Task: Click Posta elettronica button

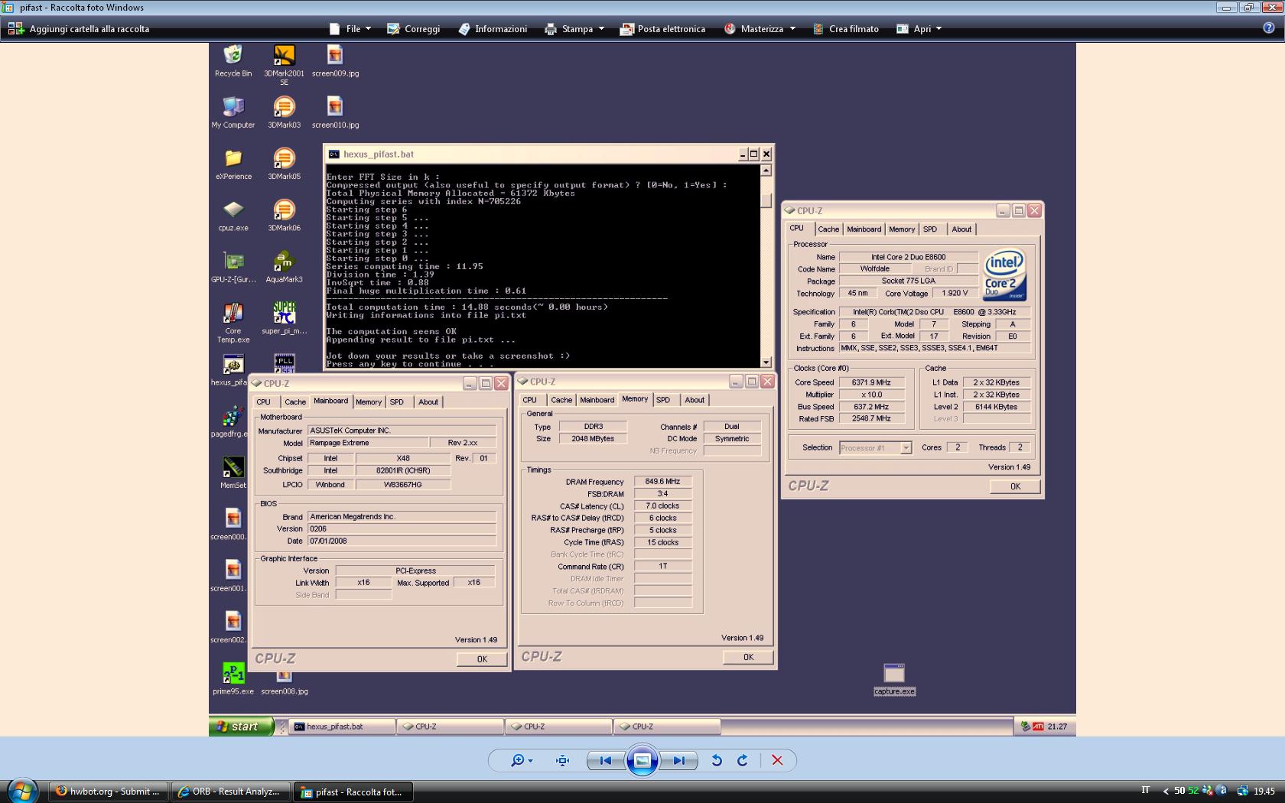Action: pyautogui.click(x=662, y=29)
